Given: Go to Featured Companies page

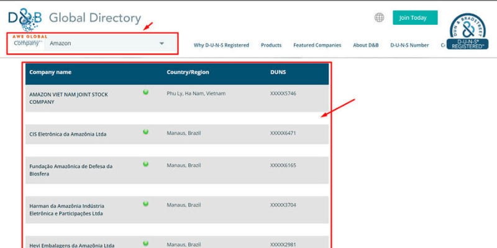Looking at the screenshot, I should click(x=317, y=45).
